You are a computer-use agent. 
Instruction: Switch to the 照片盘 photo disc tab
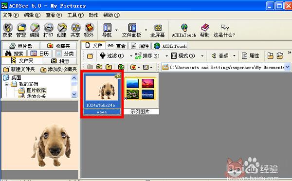point(20,46)
